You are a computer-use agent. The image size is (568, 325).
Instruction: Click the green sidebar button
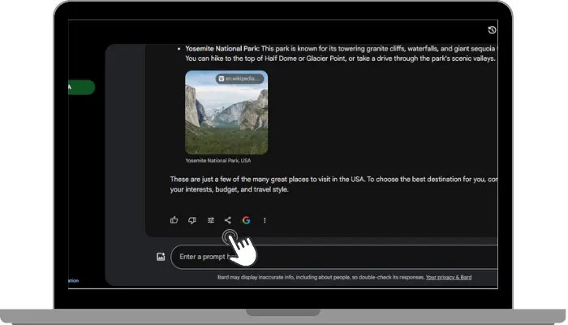[x=81, y=88]
